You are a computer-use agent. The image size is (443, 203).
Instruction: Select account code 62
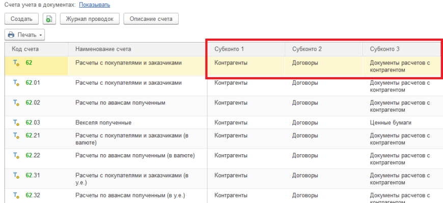pyautogui.click(x=29, y=63)
